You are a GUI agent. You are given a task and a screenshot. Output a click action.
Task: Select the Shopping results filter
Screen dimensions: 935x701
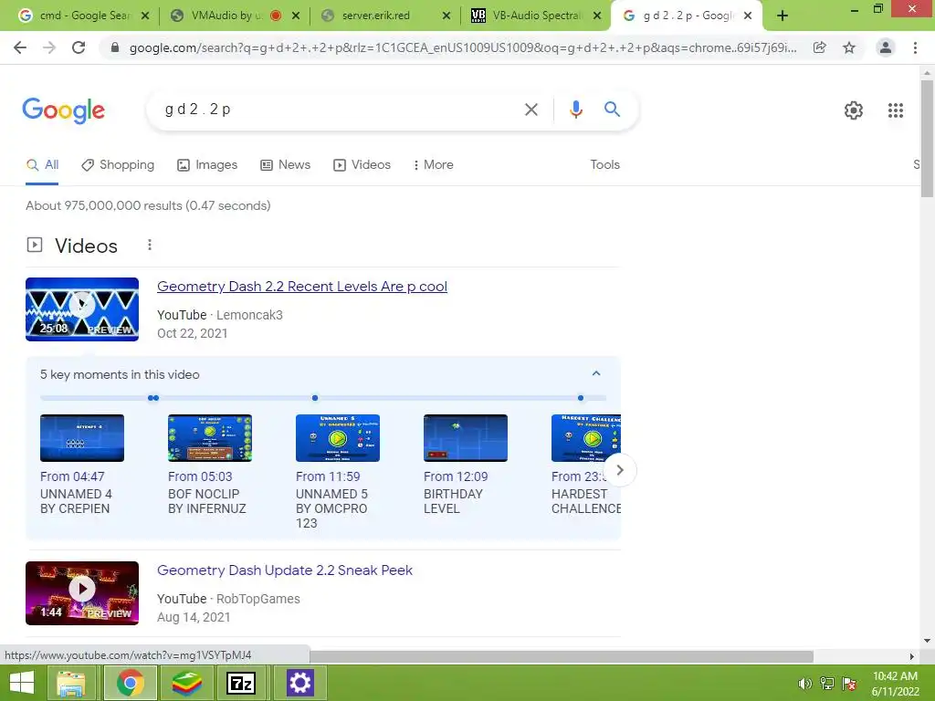pos(118,165)
